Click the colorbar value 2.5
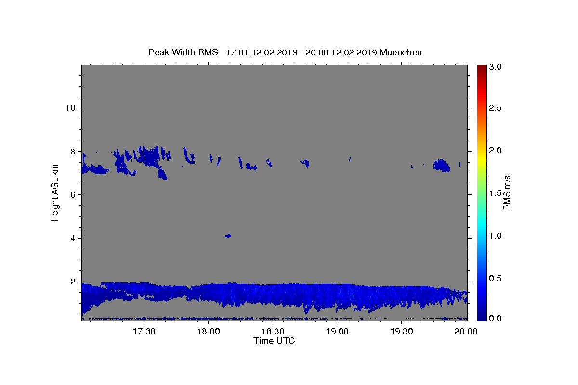Image resolution: width=578 pixels, height=385 pixels. point(496,108)
